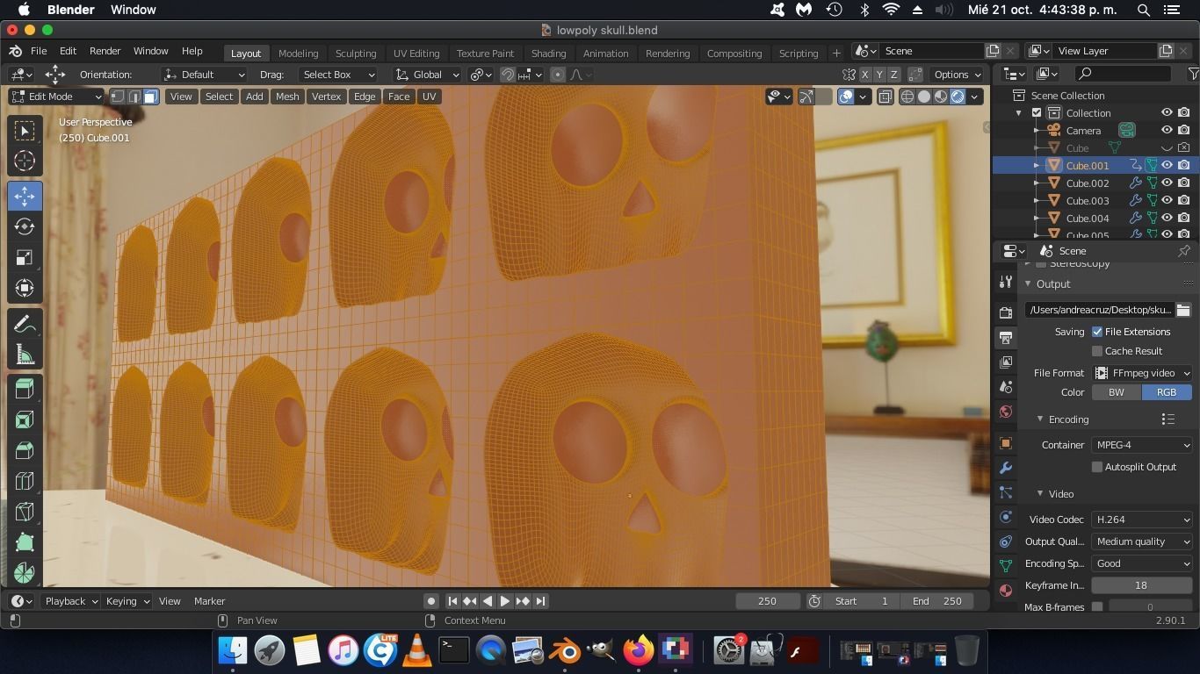Collapse the Encoding panel section
The image size is (1200, 674).
[x=1040, y=419]
